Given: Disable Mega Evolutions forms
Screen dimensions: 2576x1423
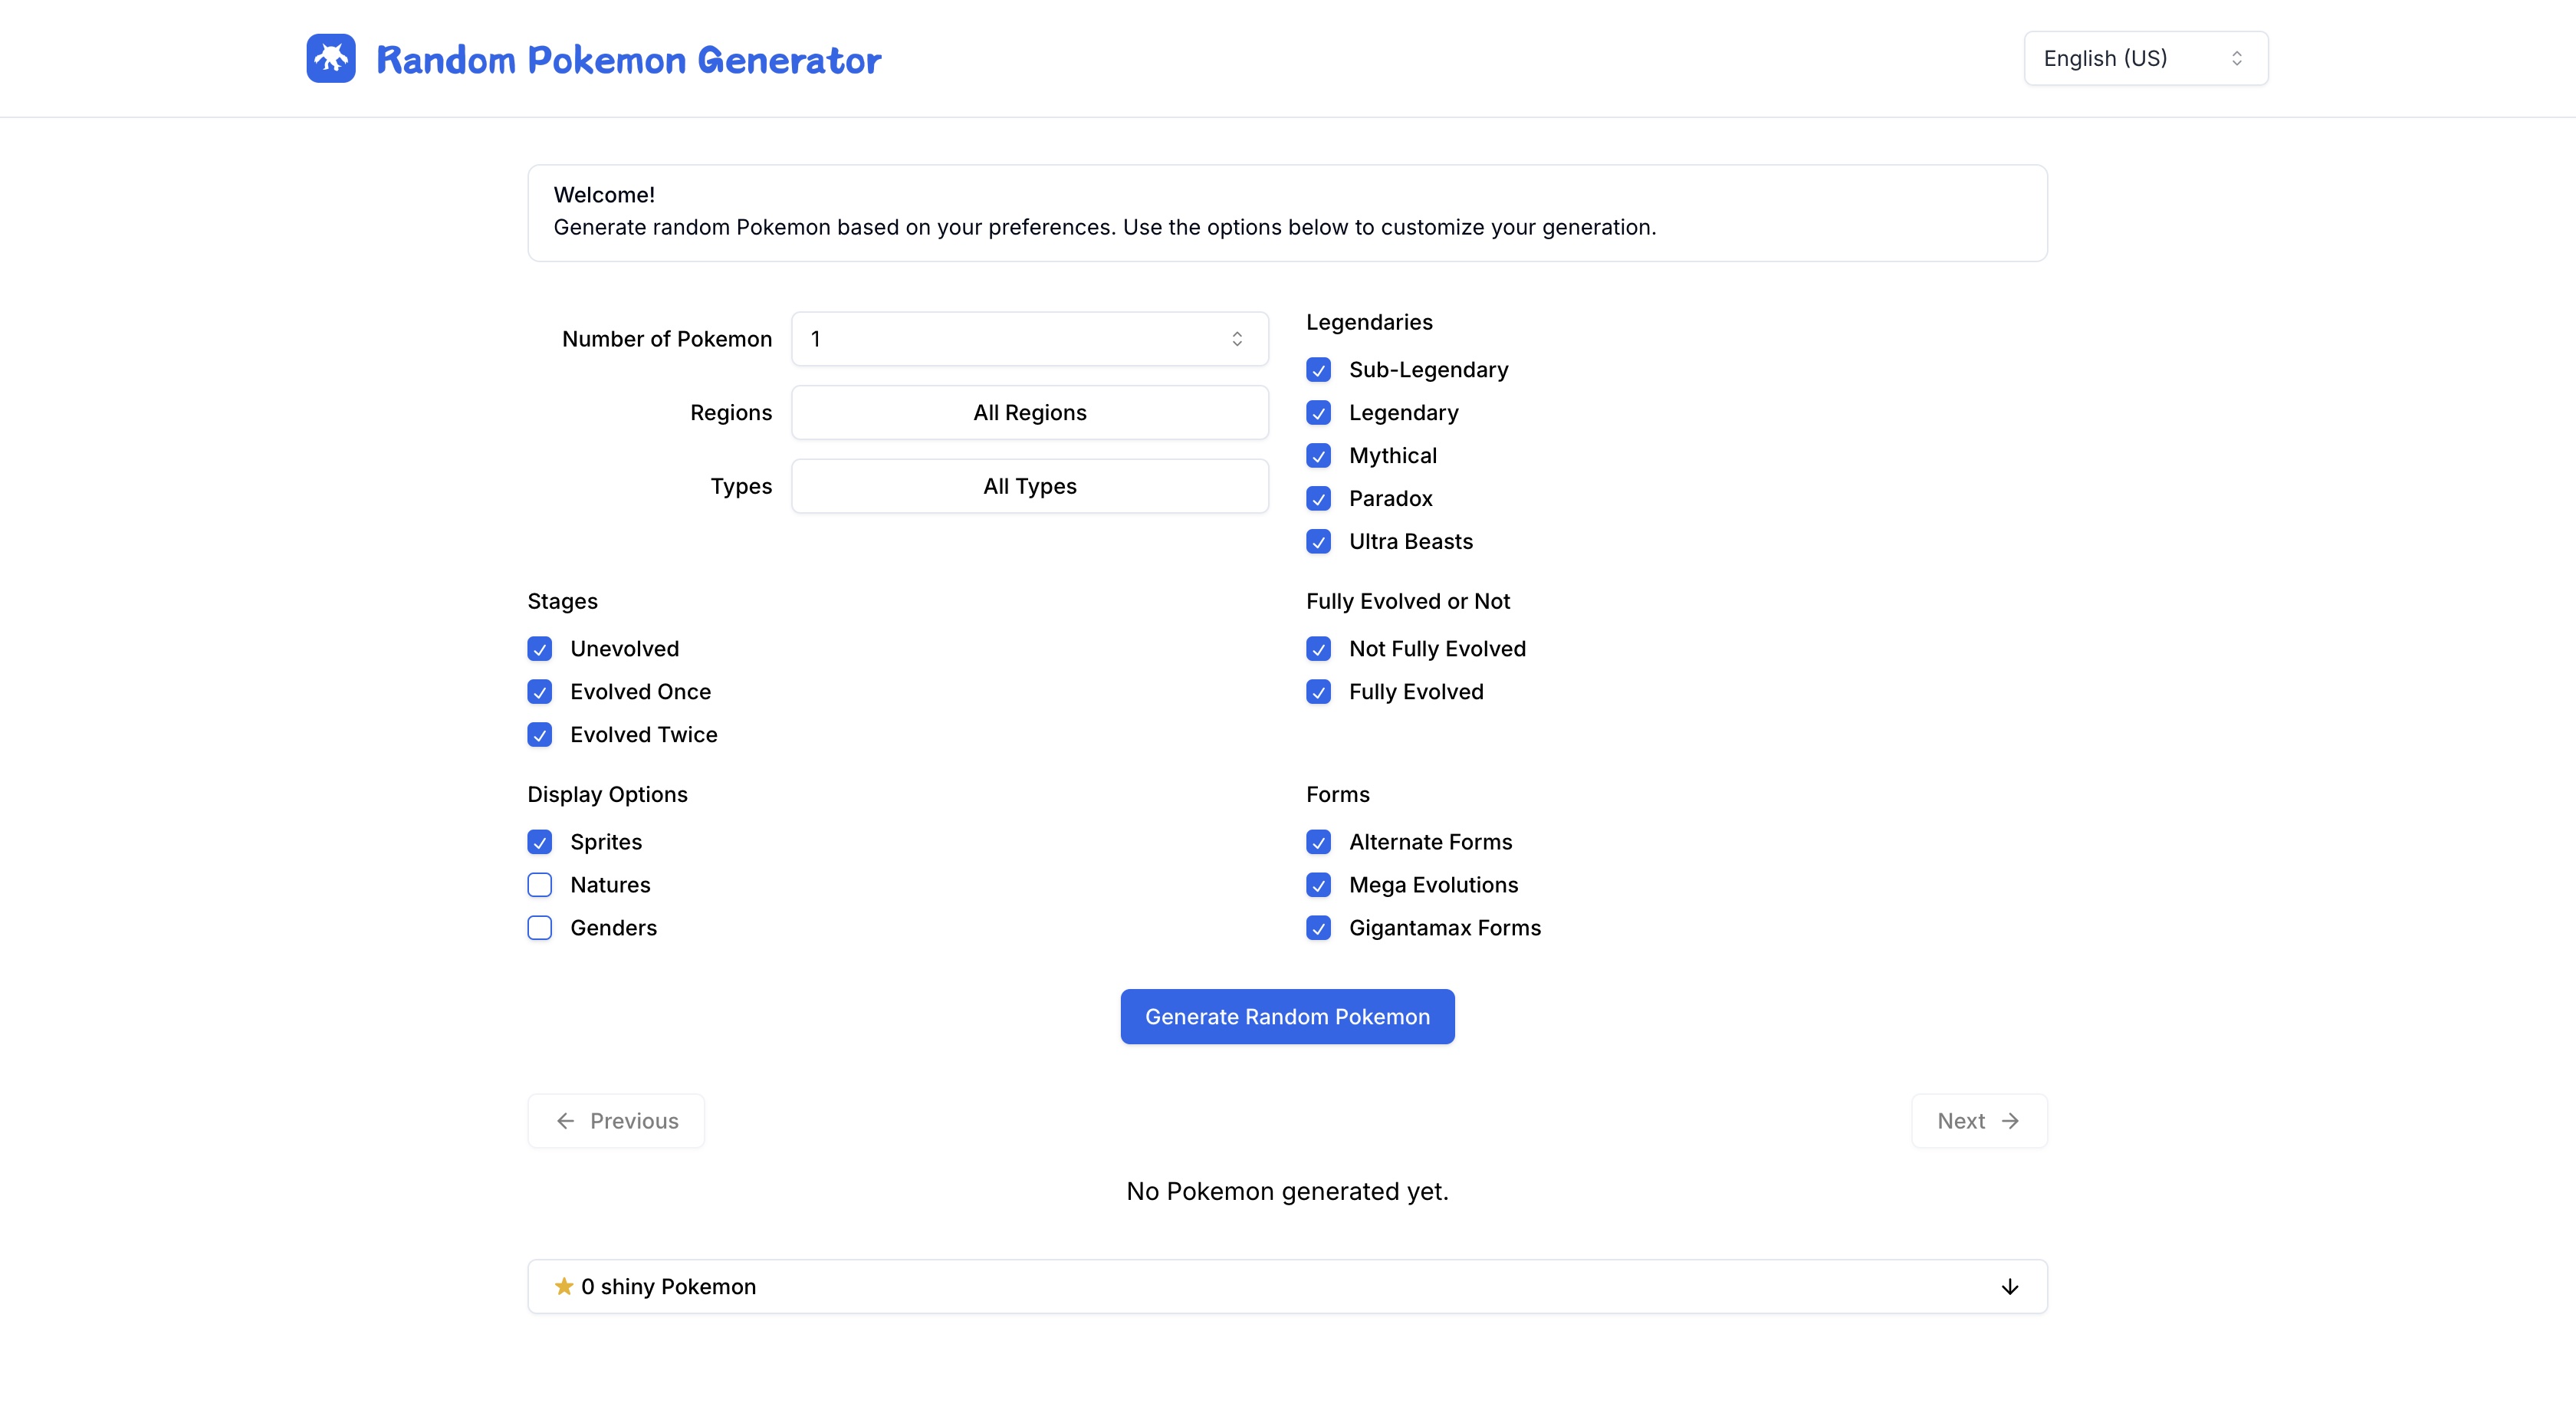Looking at the screenshot, I should click(x=1319, y=885).
